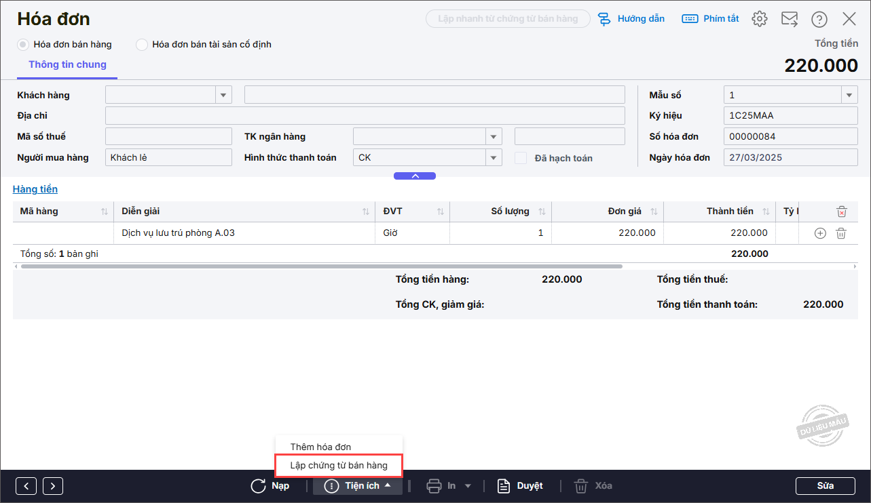Go to the next invoice arrow
The image size is (871, 503).
point(53,485)
